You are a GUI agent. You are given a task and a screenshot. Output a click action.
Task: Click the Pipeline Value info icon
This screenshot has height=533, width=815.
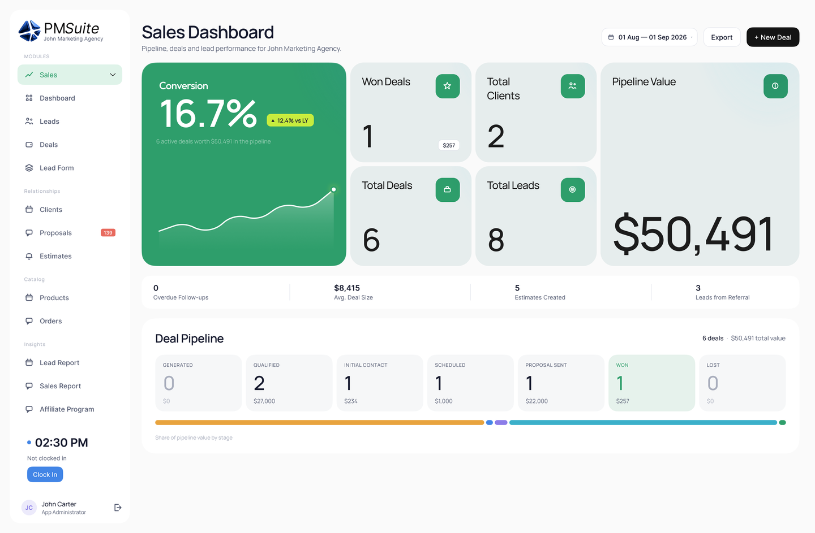coord(775,86)
